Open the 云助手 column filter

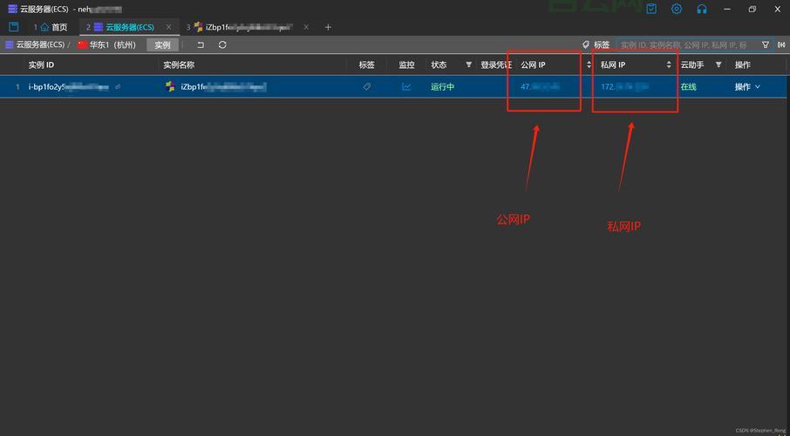[x=718, y=65]
